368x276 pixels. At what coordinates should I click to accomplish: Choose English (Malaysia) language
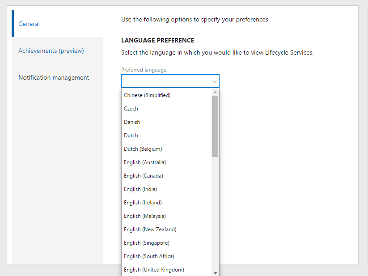click(145, 216)
